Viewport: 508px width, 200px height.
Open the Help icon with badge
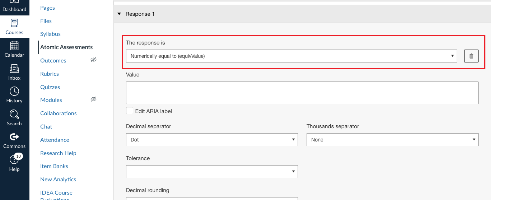(14, 160)
